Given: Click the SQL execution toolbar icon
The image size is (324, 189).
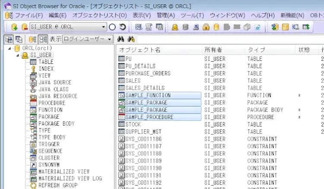Looking at the screenshot, I should (138, 27).
